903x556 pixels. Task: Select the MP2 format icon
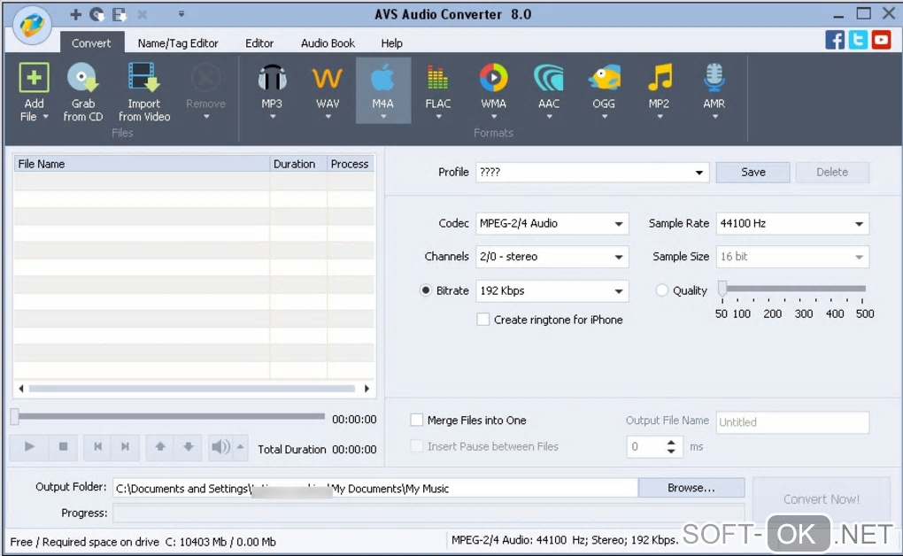pos(660,78)
